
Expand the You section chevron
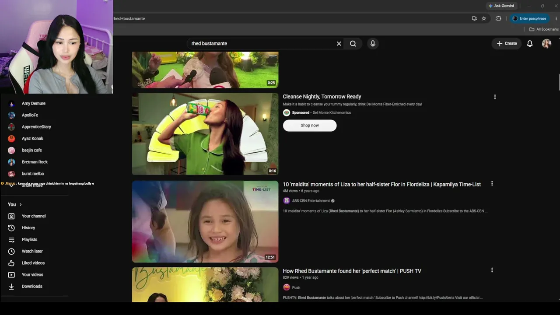[20, 205]
